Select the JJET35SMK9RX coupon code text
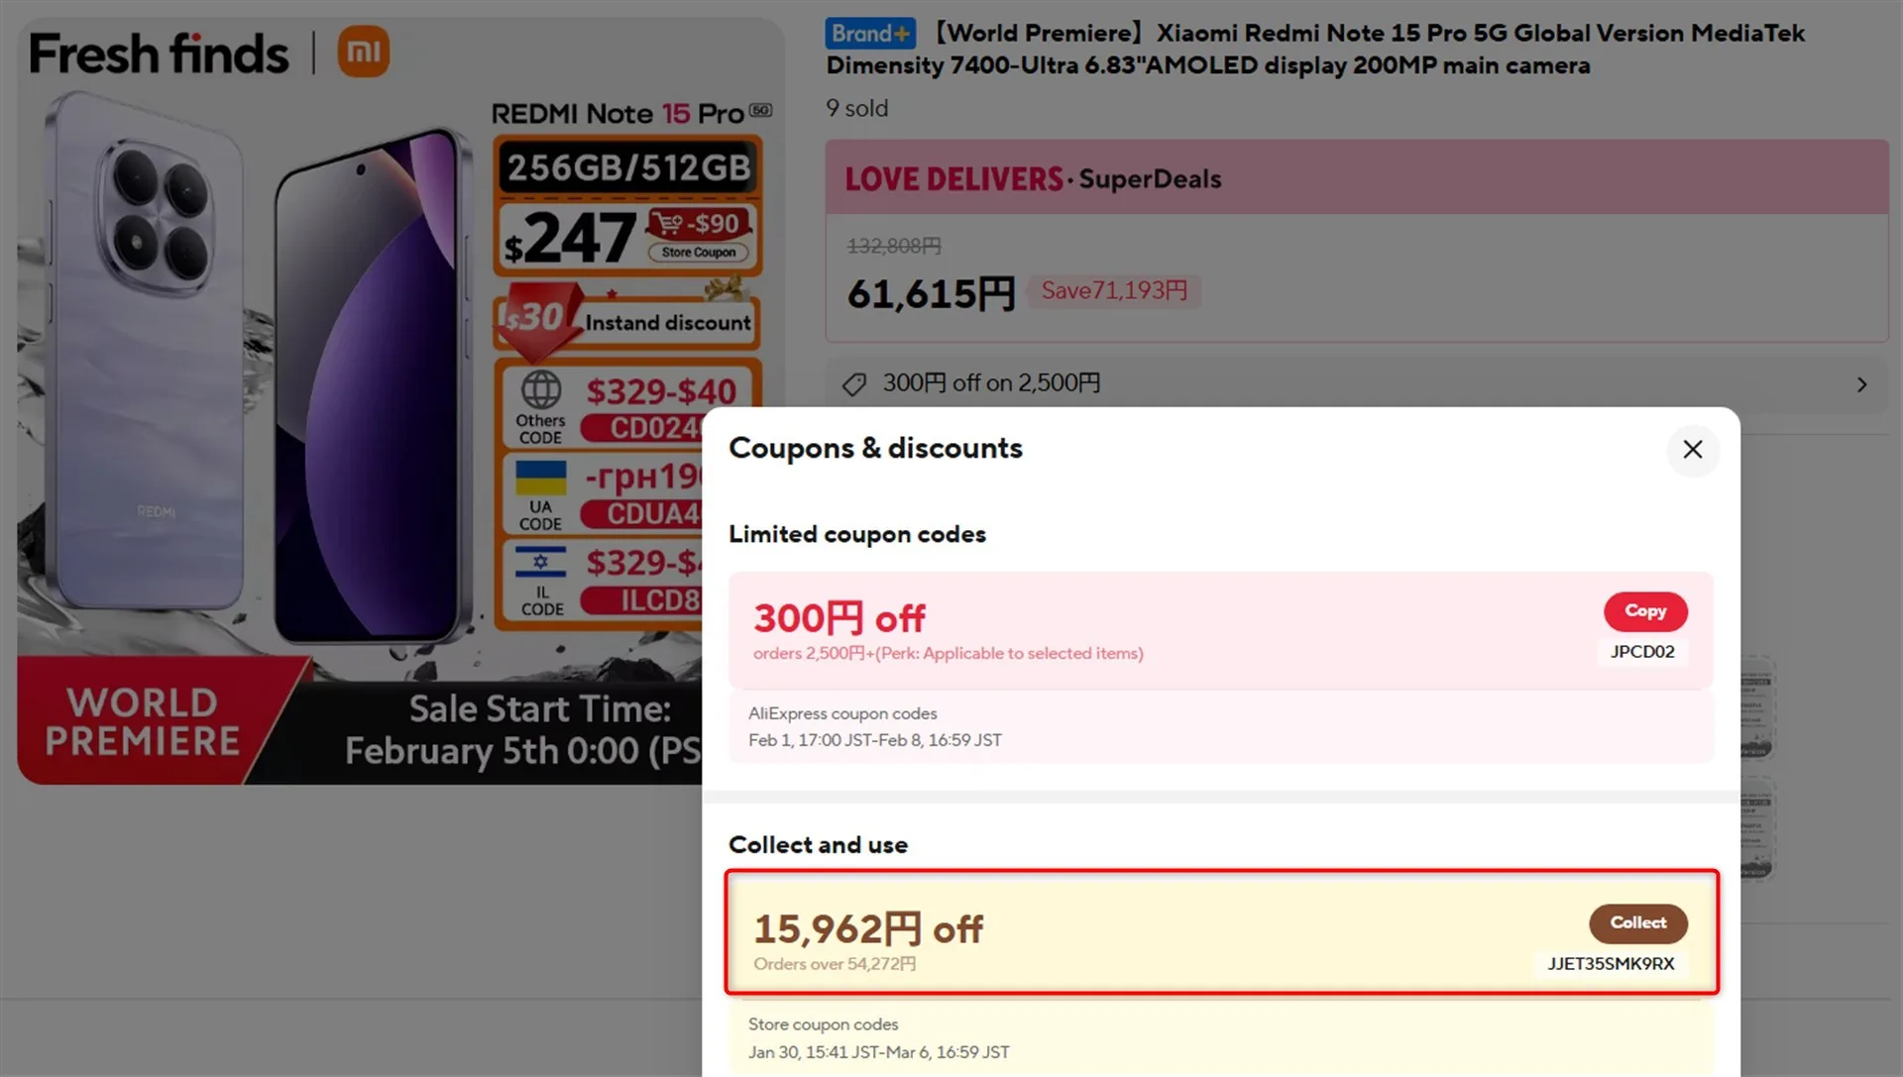Screen dimensions: 1903x1077 tap(1611, 963)
